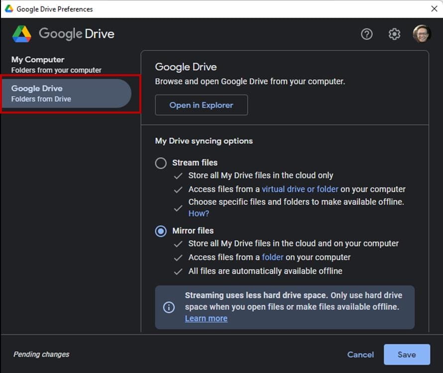The width and height of the screenshot is (443, 373).
Task: Save the pending changes
Action: pyautogui.click(x=407, y=355)
